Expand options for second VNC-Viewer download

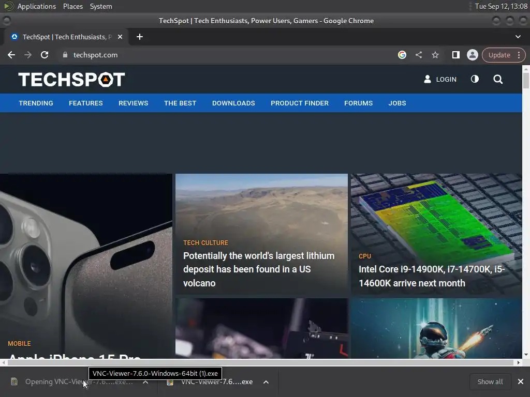[x=266, y=382]
